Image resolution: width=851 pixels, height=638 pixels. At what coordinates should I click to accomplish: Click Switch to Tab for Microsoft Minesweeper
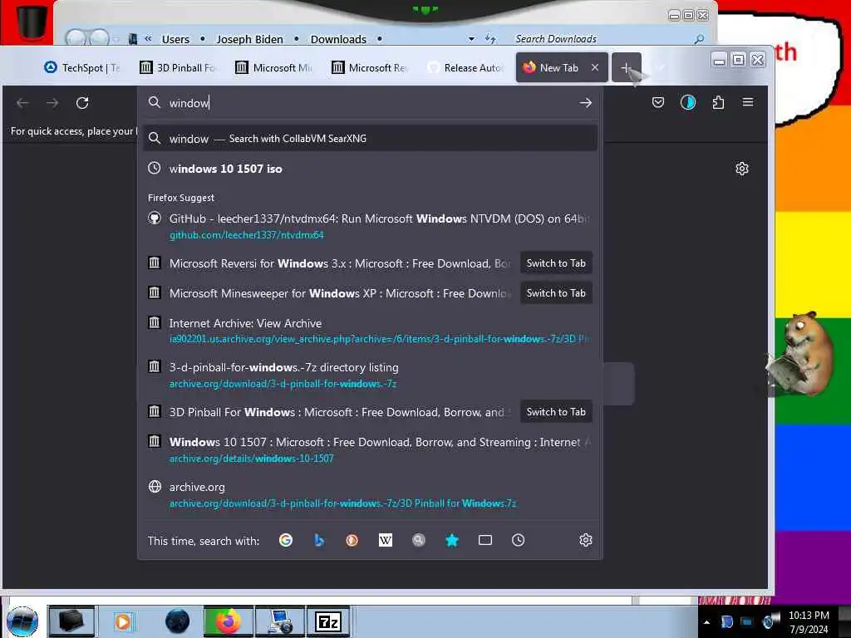click(556, 293)
